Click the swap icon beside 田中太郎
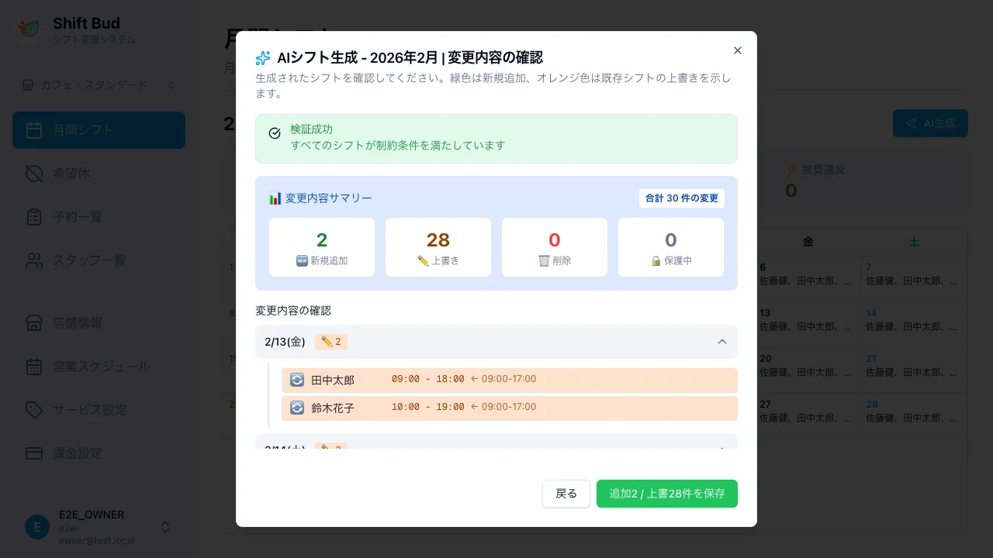This screenshot has height=558, width=993. pos(297,379)
